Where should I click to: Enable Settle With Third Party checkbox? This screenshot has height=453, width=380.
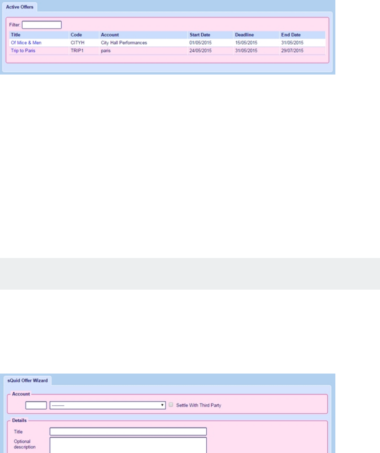(171, 405)
